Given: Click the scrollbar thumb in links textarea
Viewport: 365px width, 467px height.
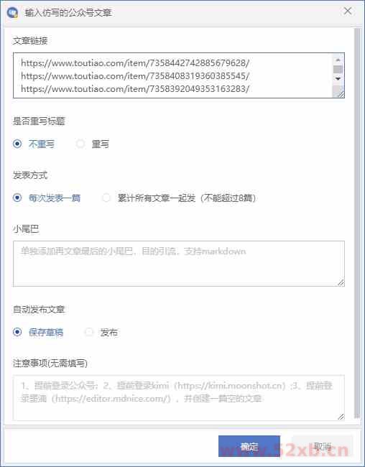Looking at the screenshot, I should point(338,69).
